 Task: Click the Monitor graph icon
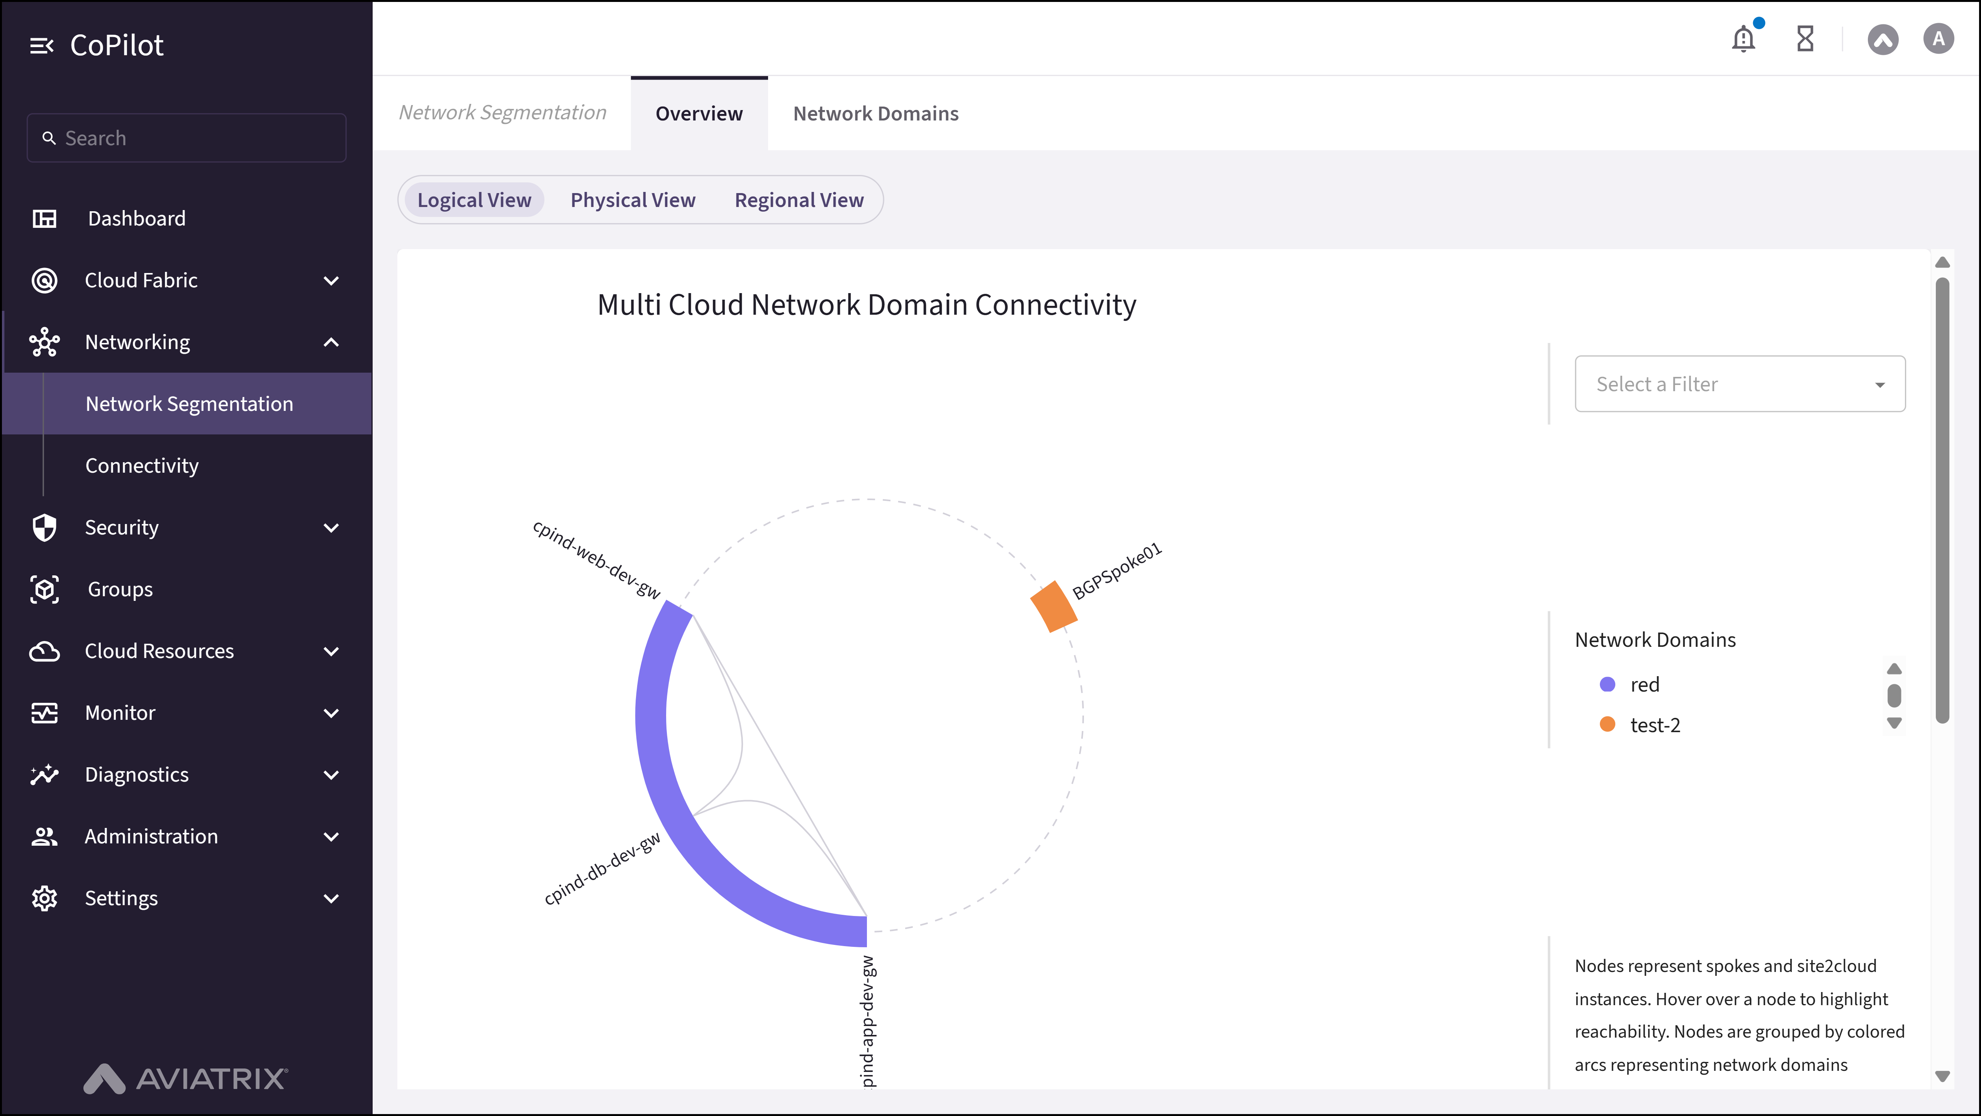(44, 712)
